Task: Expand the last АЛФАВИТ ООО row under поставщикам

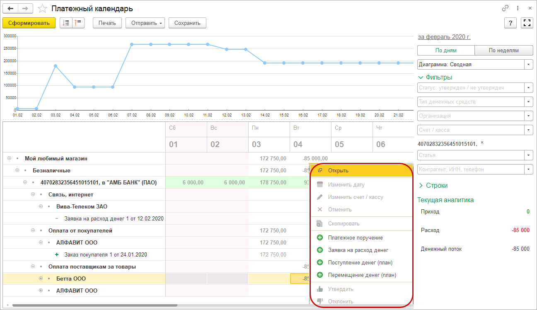Action: (x=41, y=291)
